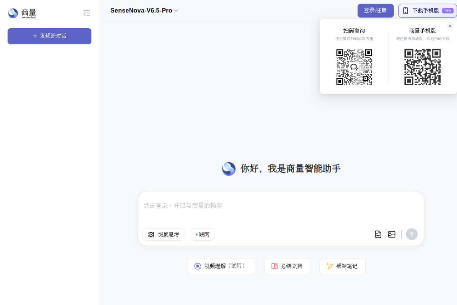
Task: Select 总结文档 shortcut
Action: 287,266
